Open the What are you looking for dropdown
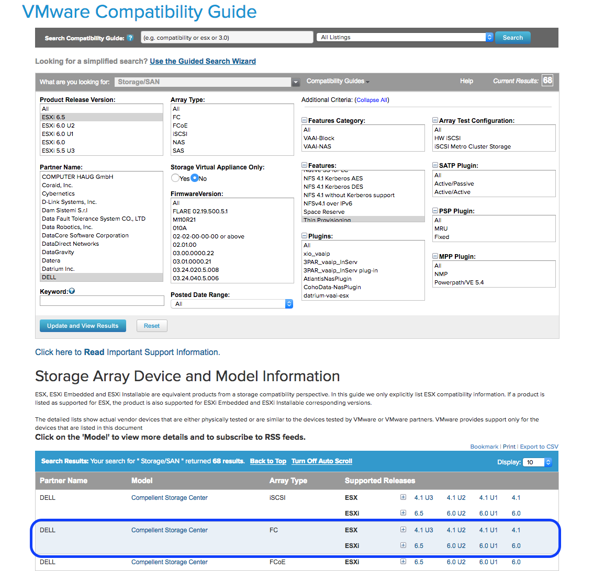The image size is (593, 571). click(x=207, y=82)
